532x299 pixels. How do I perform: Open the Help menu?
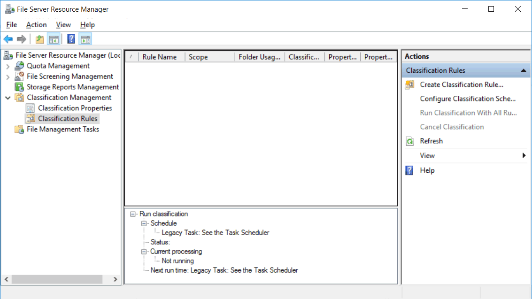pos(87,25)
